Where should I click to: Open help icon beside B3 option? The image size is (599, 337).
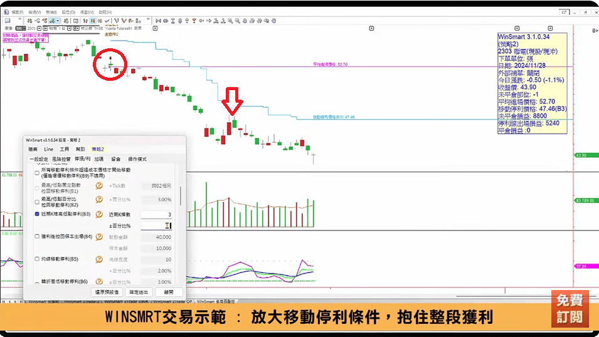coord(99,214)
